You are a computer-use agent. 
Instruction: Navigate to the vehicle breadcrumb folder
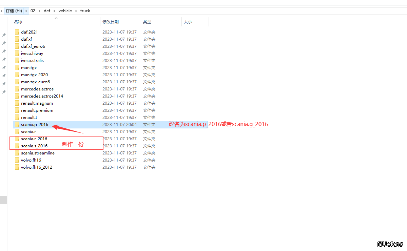tap(65, 11)
